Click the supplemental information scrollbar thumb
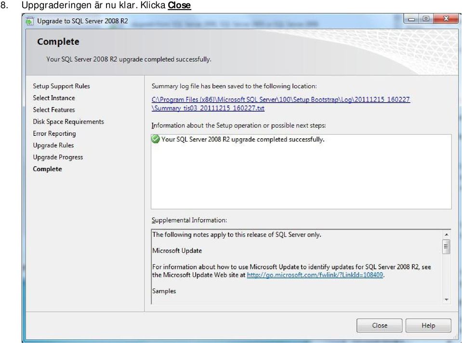 [x=447, y=247]
